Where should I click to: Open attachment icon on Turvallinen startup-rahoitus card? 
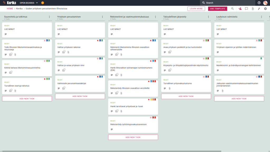point(15,91)
